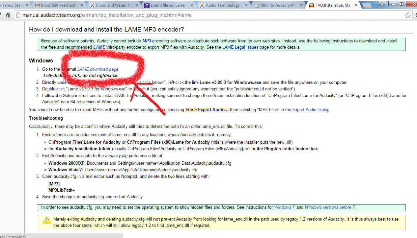Bookmark this page with the star icon
417x238 pixels.
(x=408, y=15)
